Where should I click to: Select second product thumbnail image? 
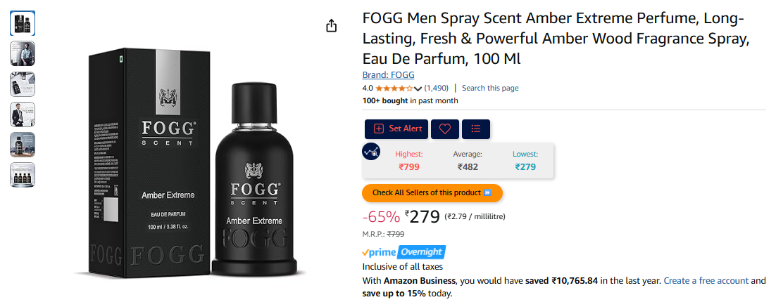pos(23,53)
